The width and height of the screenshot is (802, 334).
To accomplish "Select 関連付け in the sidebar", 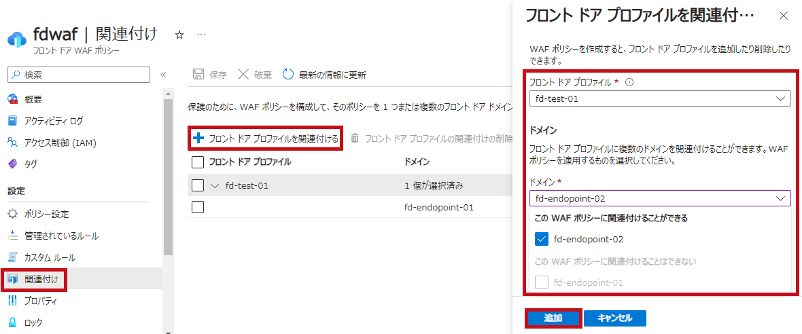I will pyautogui.click(x=41, y=280).
